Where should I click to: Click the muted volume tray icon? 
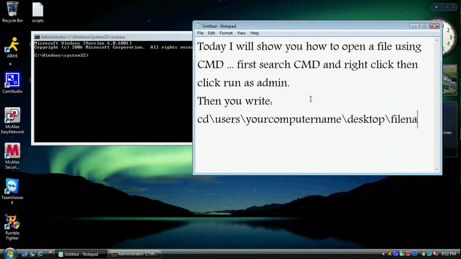[436, 254]
